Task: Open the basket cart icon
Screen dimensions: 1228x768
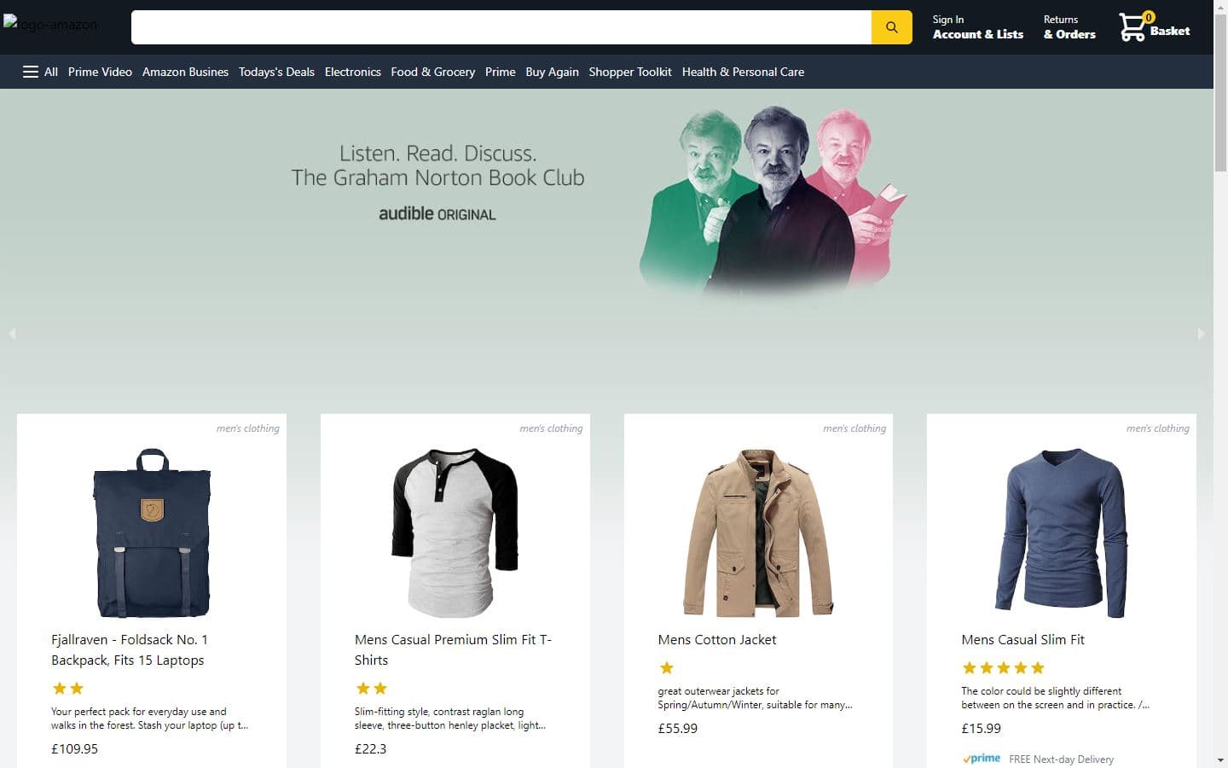Action: pos(1132,26)
